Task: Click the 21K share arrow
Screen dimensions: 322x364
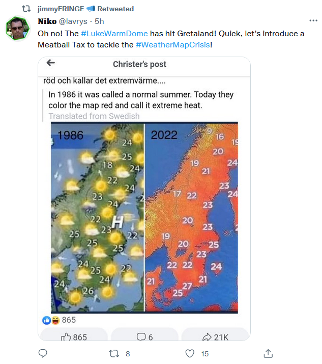Action: [215, 337]
